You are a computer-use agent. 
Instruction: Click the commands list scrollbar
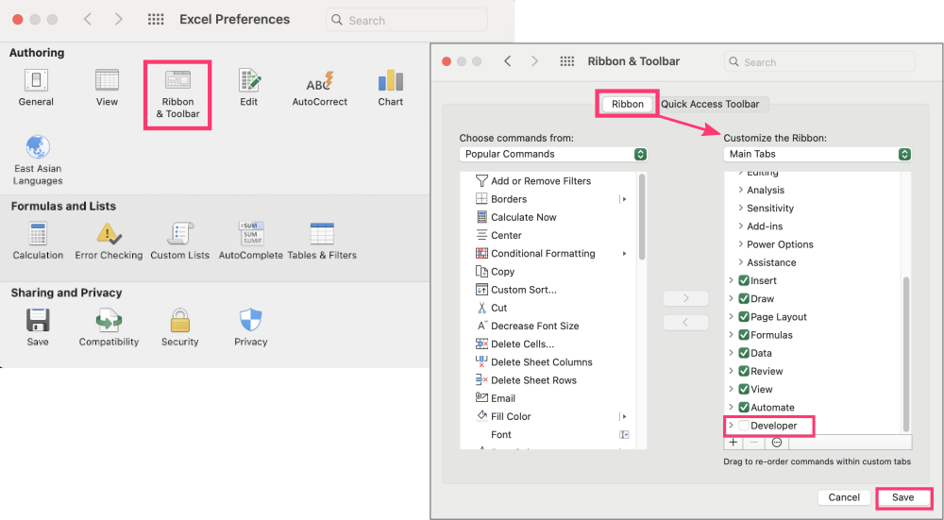click(x=642, y=217)
